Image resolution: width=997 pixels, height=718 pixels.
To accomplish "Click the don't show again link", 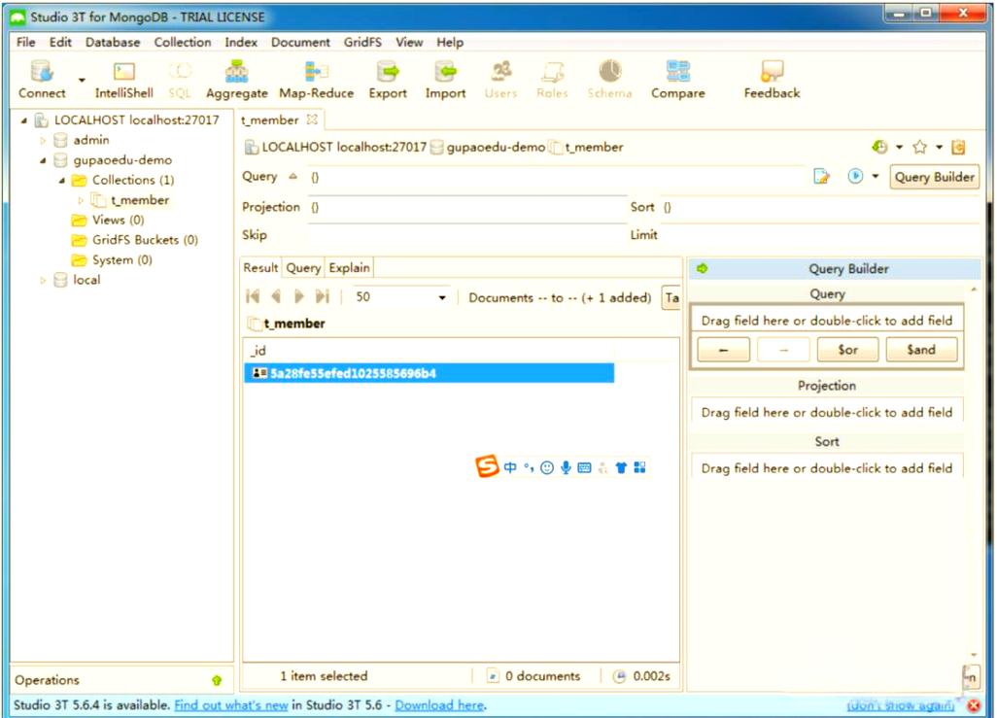I will [x=901, y=706].
